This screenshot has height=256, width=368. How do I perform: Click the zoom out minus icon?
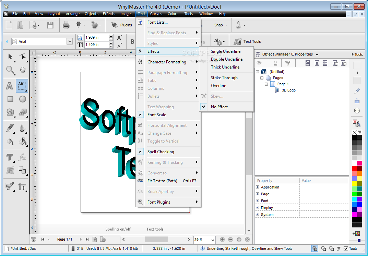230,239
